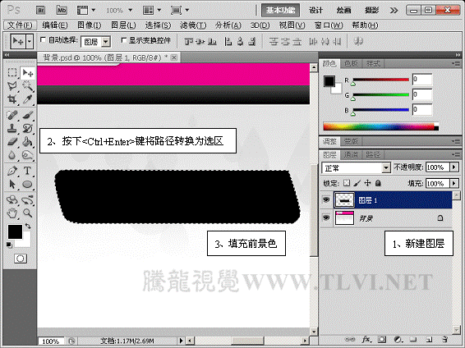Select the Dodge tool
The width and height of the screenshot is (465, 348).
pyautogui.click(x=28, y=155)
